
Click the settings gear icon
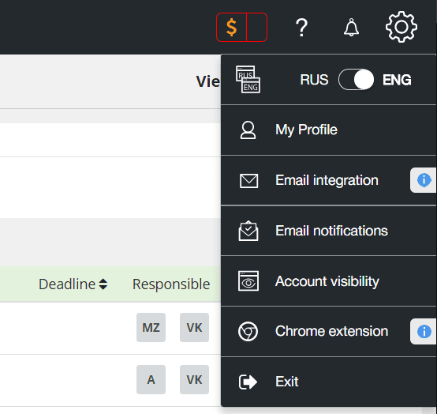(402, 27)
